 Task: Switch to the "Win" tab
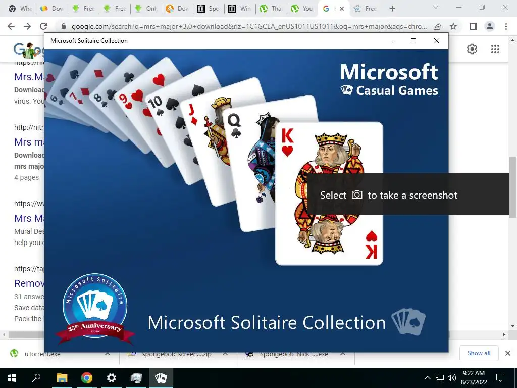pos(240,9)
